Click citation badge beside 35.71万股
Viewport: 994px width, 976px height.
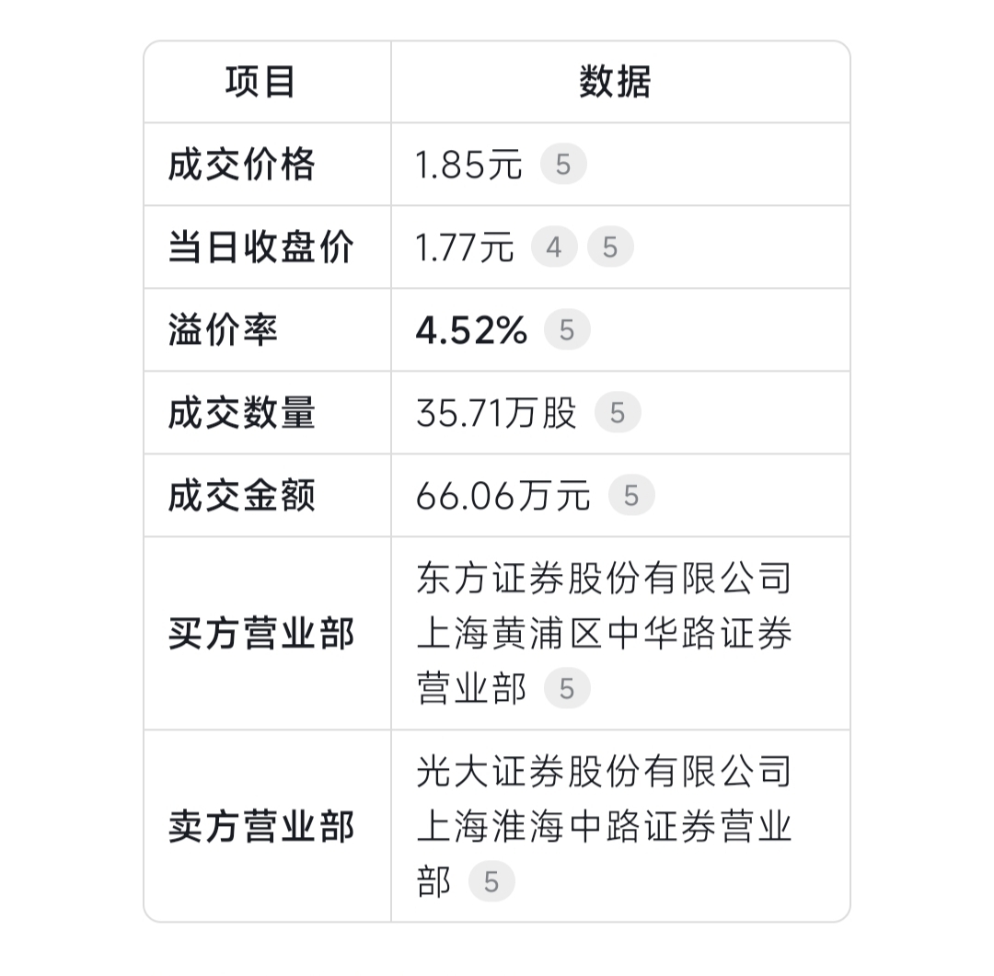point(618,413)
